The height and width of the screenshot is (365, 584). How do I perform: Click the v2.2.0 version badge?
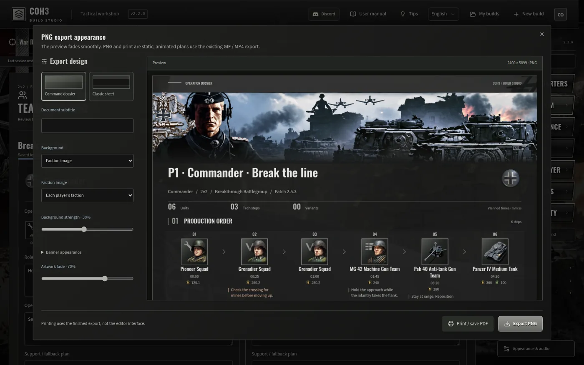pos(138,14)
